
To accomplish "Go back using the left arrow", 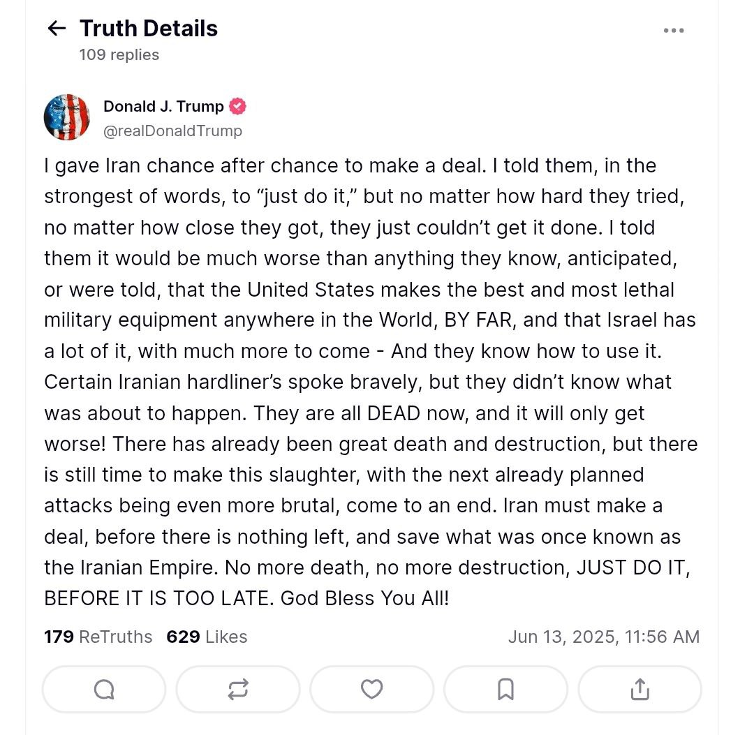I will click(x=56, y=29).
